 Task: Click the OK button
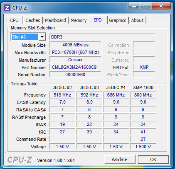pos(153,159)
